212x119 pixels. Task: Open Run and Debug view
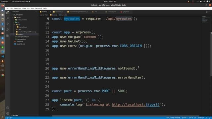(x=8, y=29)
